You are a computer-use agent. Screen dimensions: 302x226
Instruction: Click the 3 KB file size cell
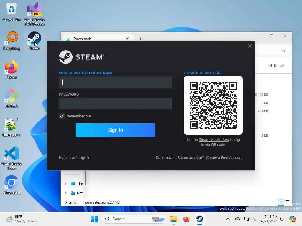[265, 136]
